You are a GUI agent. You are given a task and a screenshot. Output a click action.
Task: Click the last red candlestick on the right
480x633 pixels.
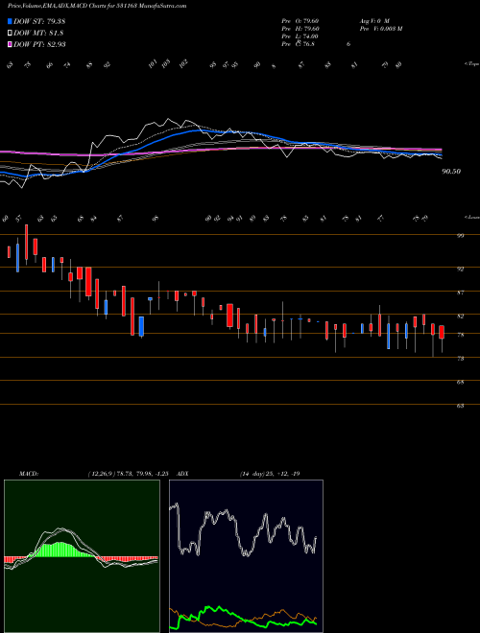442,332
